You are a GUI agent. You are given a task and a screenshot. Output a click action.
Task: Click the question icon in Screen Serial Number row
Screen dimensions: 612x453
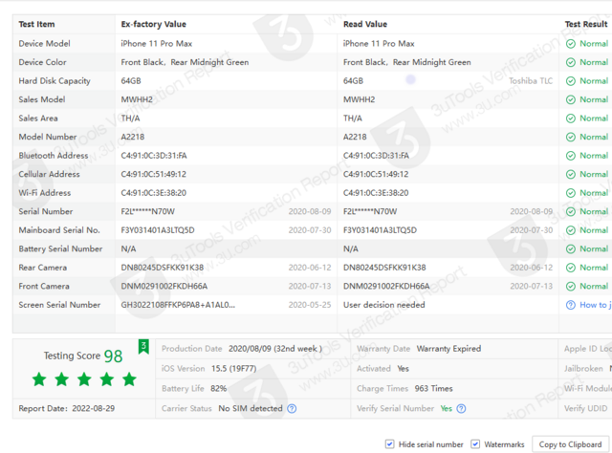tap(571, 305)
